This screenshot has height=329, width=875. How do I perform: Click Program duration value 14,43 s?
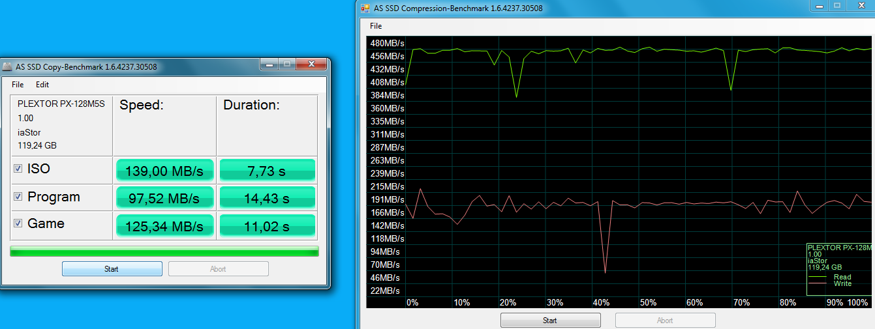(x=268, y=199)
